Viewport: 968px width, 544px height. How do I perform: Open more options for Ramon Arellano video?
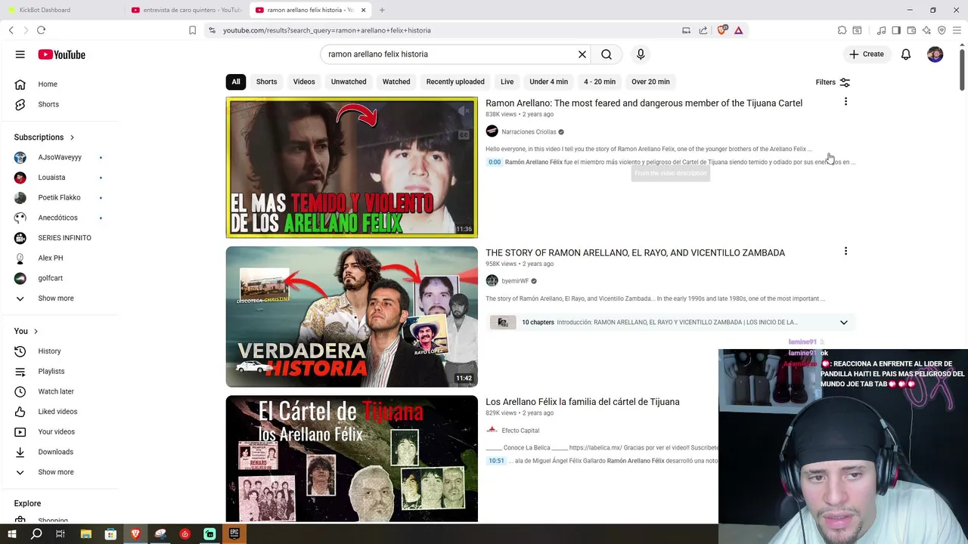pos(845,101)
